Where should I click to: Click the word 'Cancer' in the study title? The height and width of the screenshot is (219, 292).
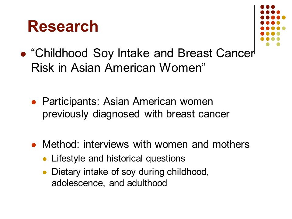click(x=235, y=53)
